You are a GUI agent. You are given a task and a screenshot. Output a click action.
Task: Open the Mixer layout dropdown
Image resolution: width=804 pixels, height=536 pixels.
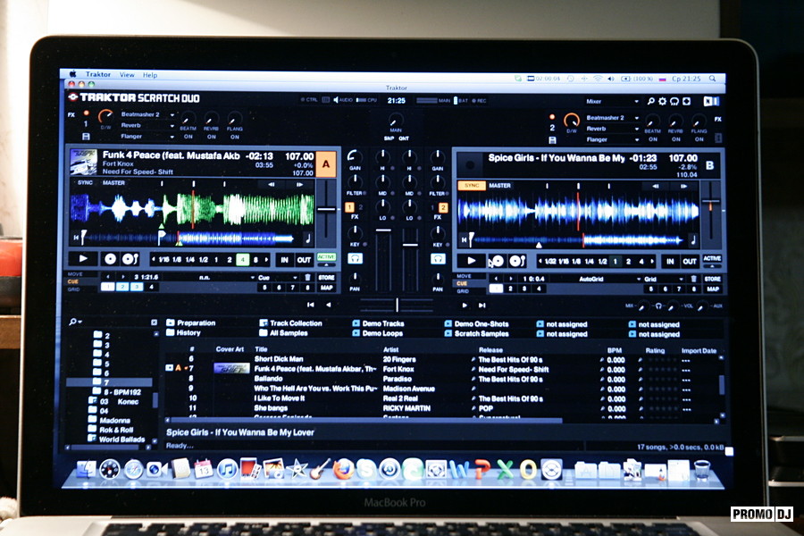tap(611, 102)
